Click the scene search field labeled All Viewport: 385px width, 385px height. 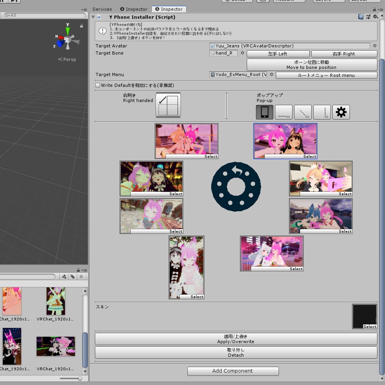tap(45, 16)
